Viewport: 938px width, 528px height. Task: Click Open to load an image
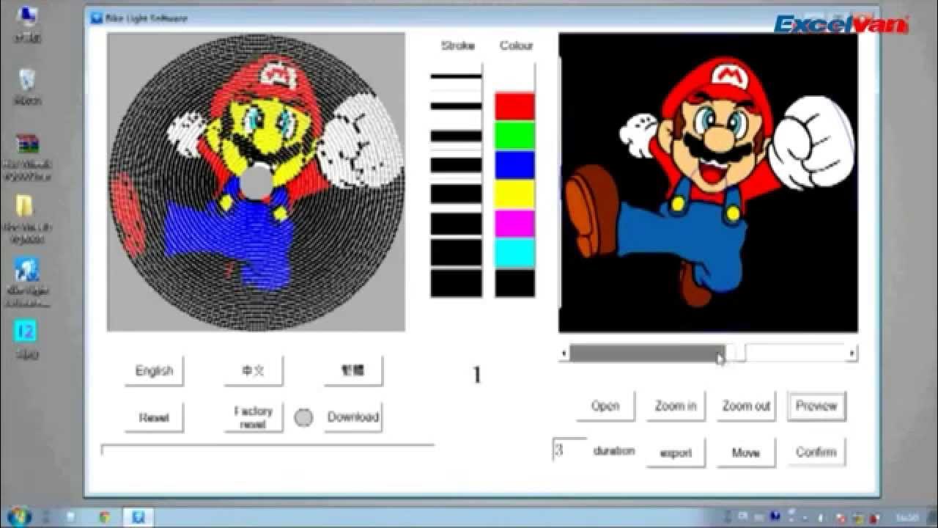pyautogui.click(x=605, y=406)
